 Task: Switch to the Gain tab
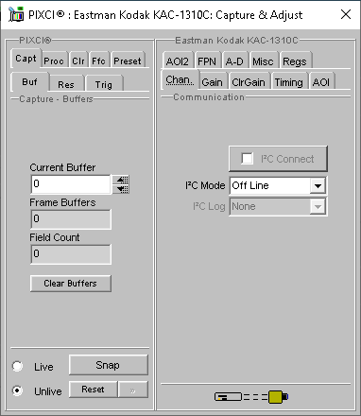pyautogui.click(x=212, y=82)
